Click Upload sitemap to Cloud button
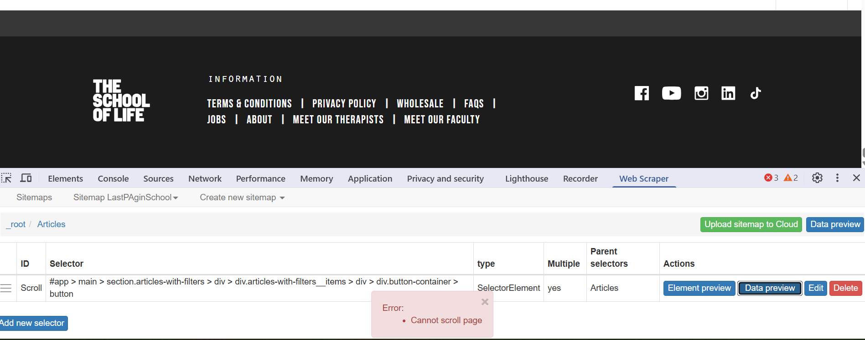The image size is (865, 340). [x=751, y=224]
